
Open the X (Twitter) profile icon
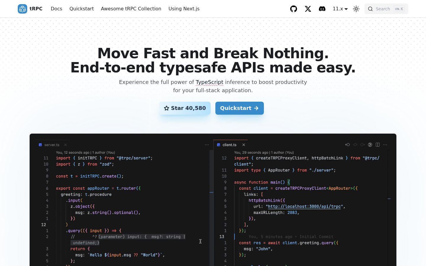point(308,9)
